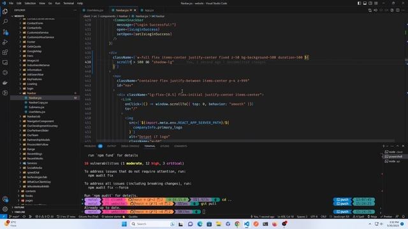
Task: Click the split editor icon
Action: (x=398, y=10)
